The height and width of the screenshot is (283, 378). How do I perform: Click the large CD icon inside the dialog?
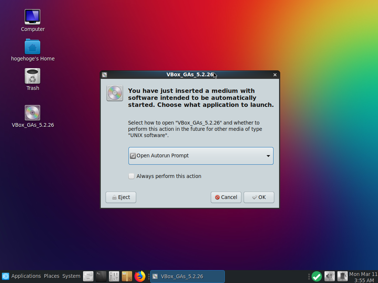pyautogui.click(x=115, y=93)
